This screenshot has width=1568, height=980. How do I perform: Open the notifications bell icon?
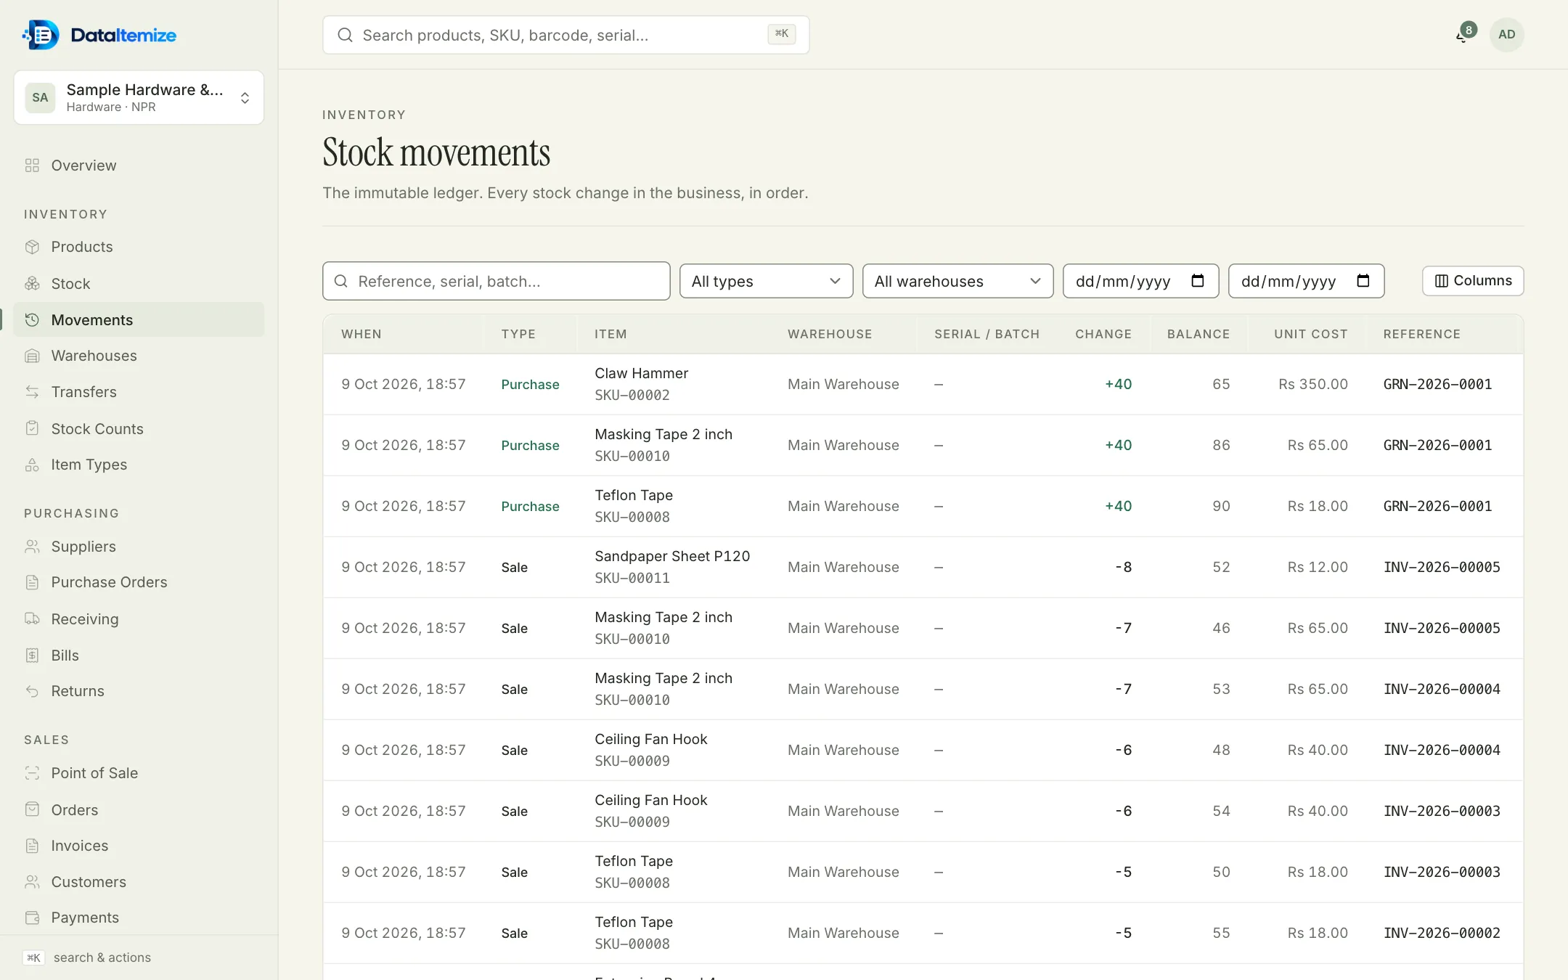(1463, 35)
